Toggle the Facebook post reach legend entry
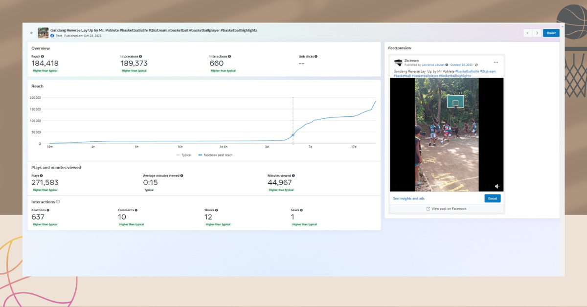The width and height of the screenshot is (587, 307). coord(214,154)
